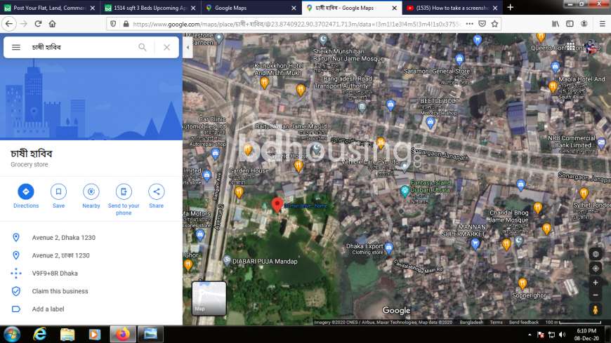The height and width of the screenshot is (343, 611).
Task: Open Street View pegman
Action: click(x=596, y=309)
